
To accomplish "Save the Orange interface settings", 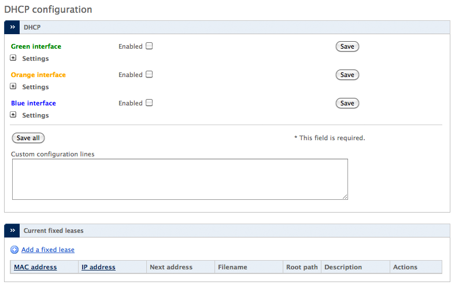I will click(x=347, y=75).
